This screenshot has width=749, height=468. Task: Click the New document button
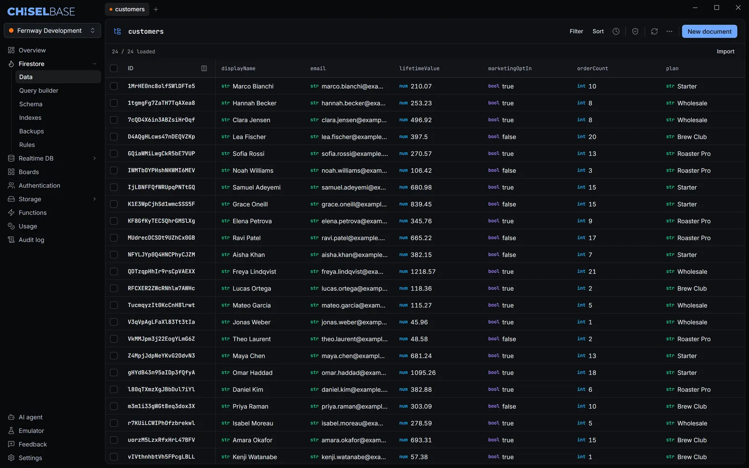point(709,31)
